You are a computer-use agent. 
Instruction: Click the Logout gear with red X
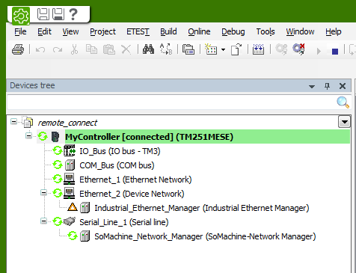click(x=298, y=49)
